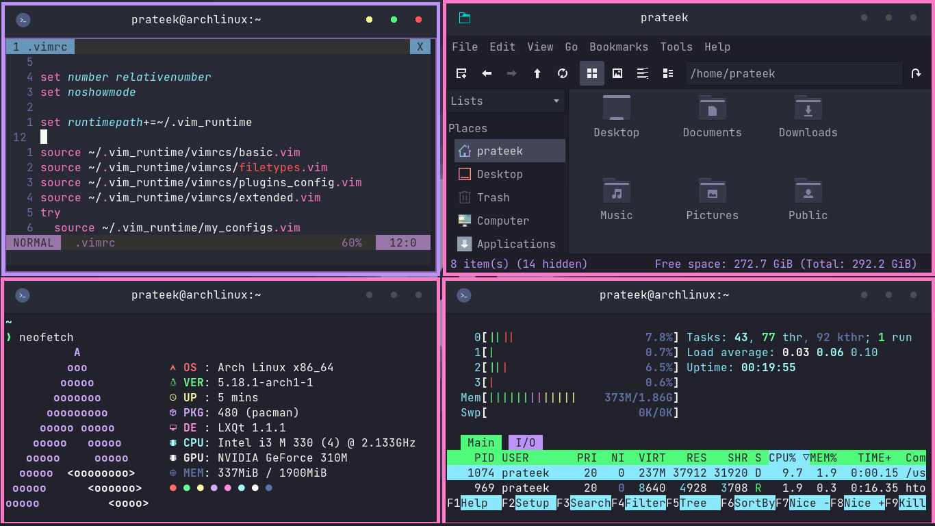This screenshot has width=935, height=526.
Task: Click F9 Kill in htop
Action: point(905,503)
